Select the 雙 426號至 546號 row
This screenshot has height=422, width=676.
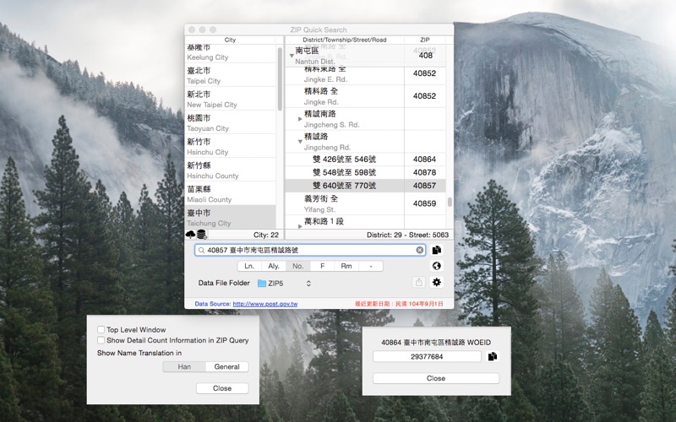pos(365,160)
